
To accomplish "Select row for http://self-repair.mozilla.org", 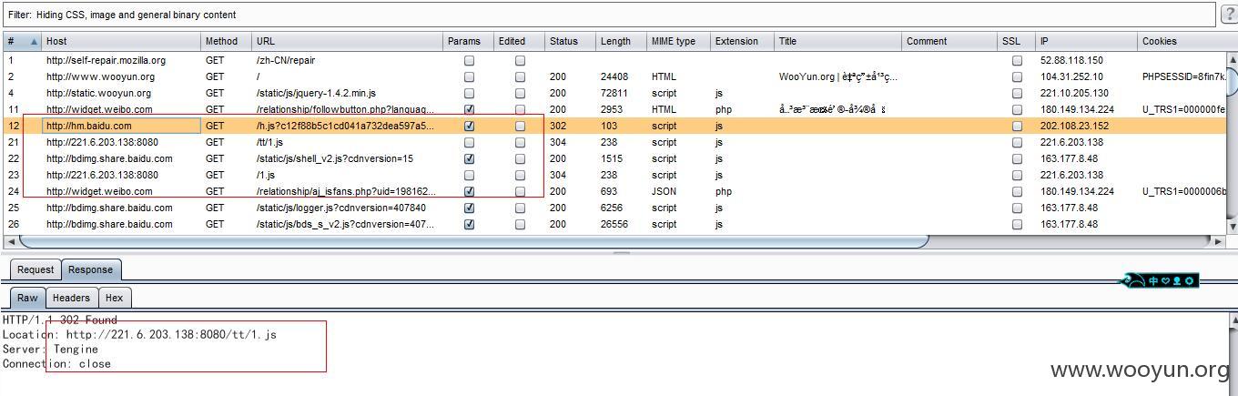I will (614, 60).
